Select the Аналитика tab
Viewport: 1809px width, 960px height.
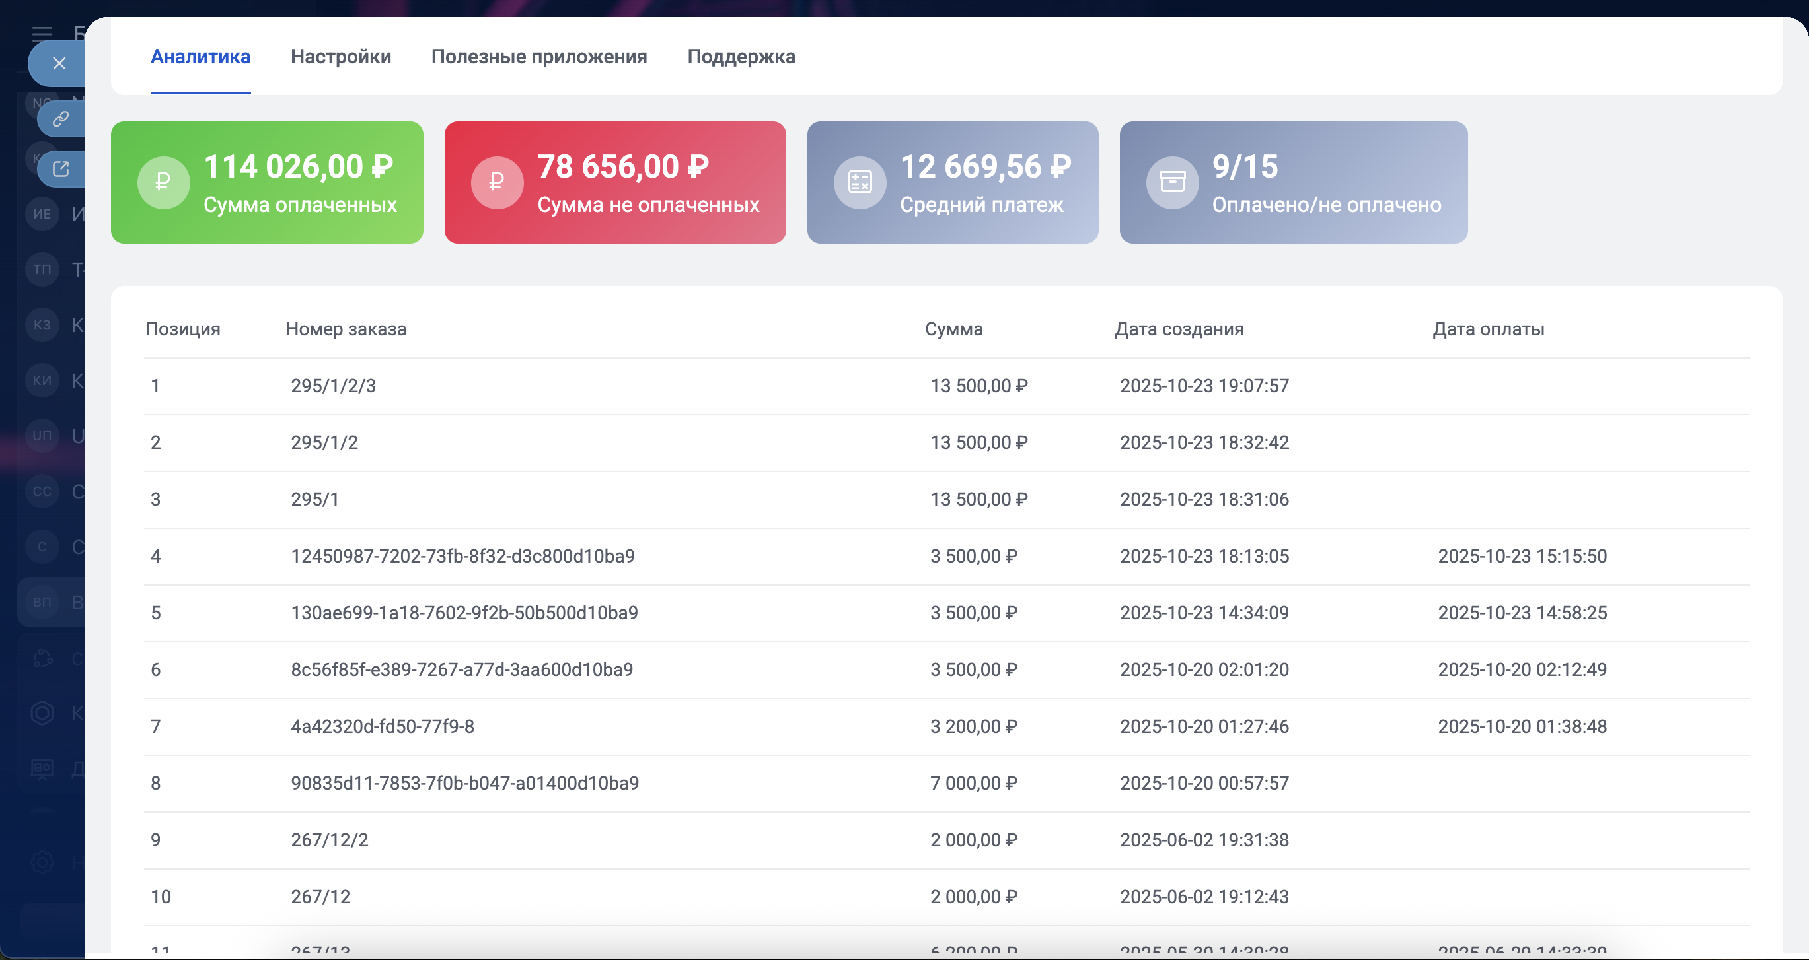pos(200,57)
